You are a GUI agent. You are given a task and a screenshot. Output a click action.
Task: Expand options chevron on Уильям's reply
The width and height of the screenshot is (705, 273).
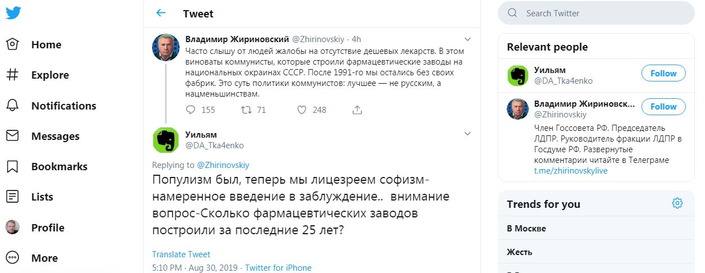[467, 134]
